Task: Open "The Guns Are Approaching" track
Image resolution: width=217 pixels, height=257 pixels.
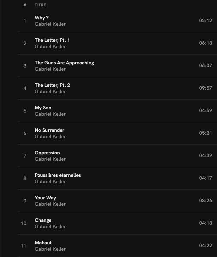Action: [64, 63]
